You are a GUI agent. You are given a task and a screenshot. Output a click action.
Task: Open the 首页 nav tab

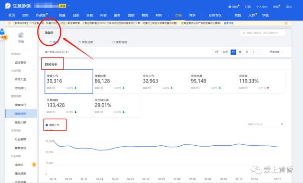[11, 15]
